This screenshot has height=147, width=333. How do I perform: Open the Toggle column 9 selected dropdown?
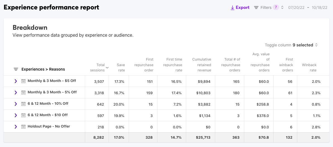[305, 45]
